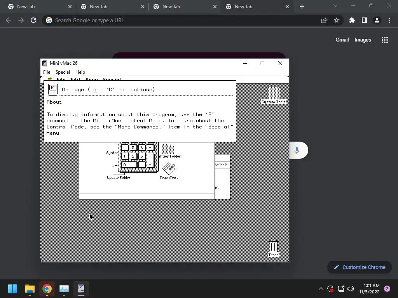Click the share page icon
Viewport: 398px width, 298px height.
pyautogui.click(x=324, y=20)
